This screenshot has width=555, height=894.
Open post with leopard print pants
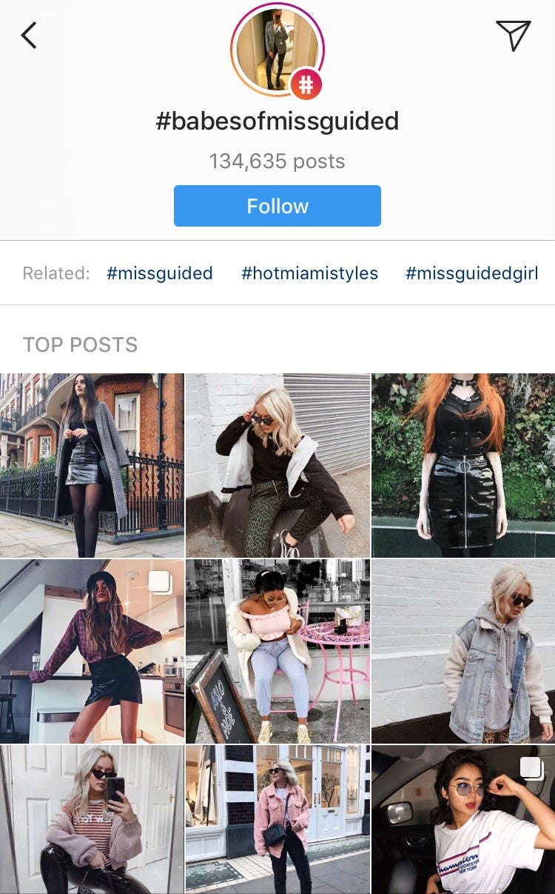[277, 465]
